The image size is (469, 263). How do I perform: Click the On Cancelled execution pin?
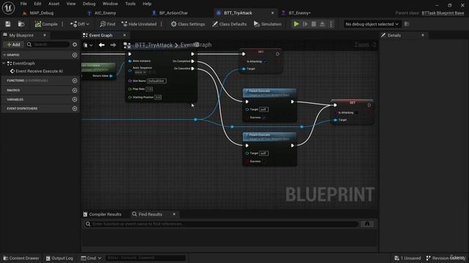coord(193,69)
